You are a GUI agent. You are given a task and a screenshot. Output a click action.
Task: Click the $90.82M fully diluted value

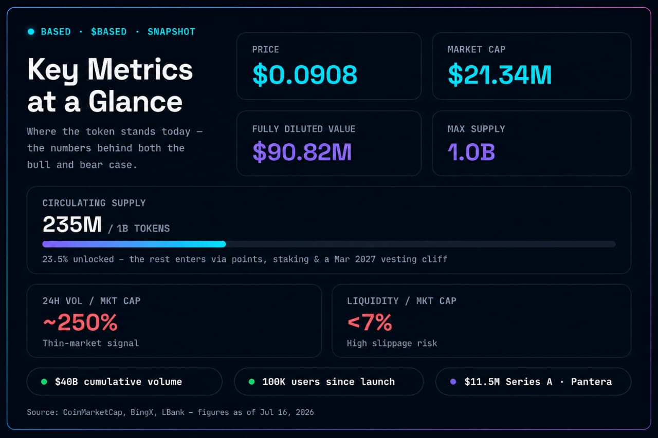(302, 153)
